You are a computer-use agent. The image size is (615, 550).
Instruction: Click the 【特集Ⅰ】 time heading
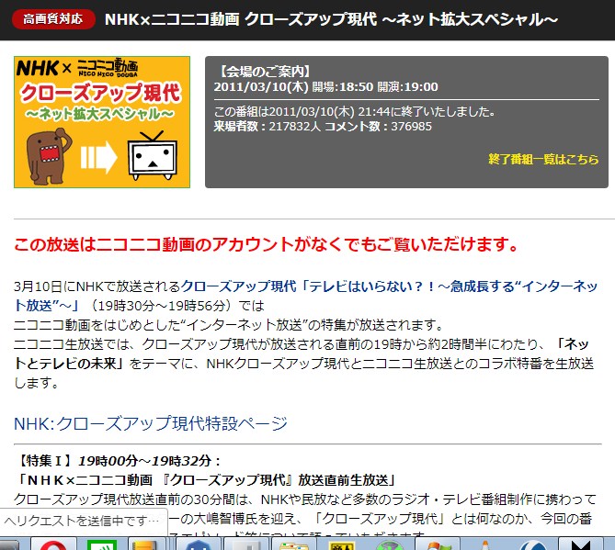tap(119, 460)
